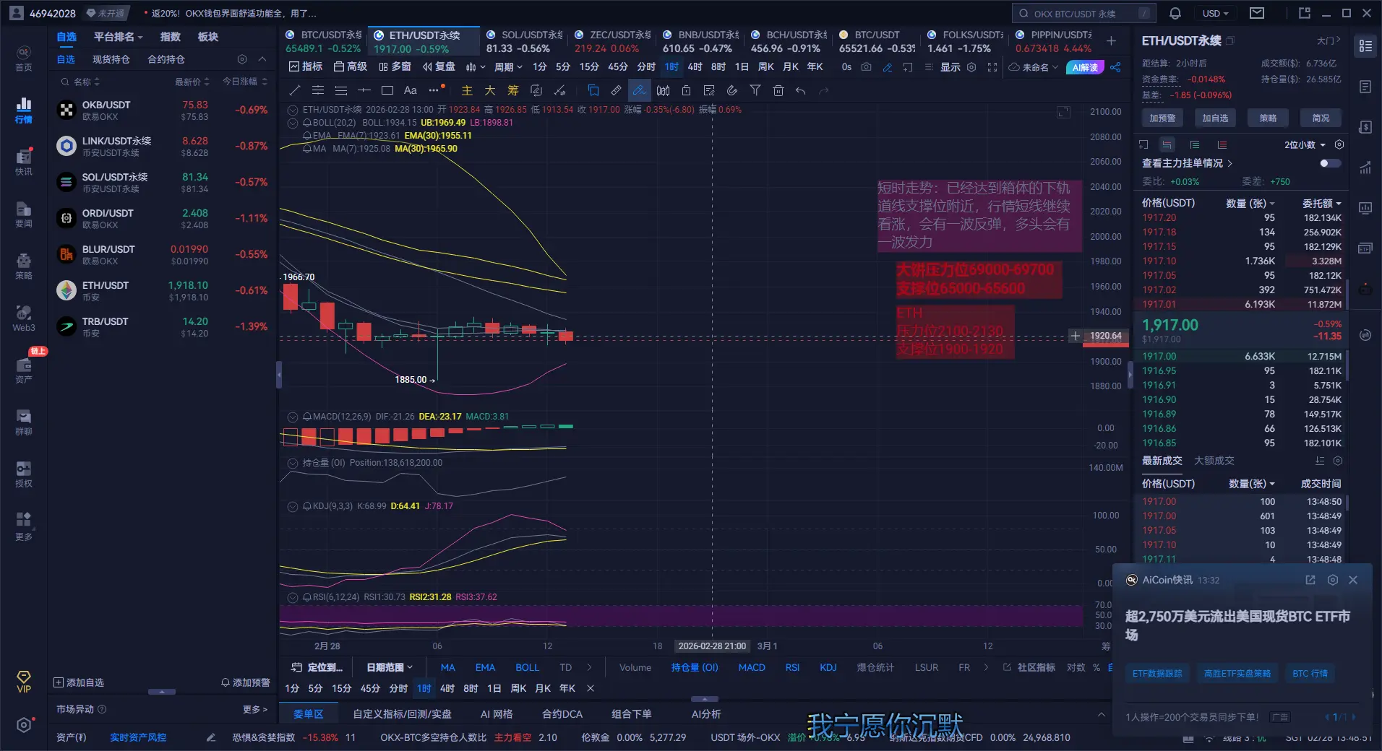The image size is (1382, 751).
Task: Open the 群聊 group chat sidebar icon
Action: (24, 422)
